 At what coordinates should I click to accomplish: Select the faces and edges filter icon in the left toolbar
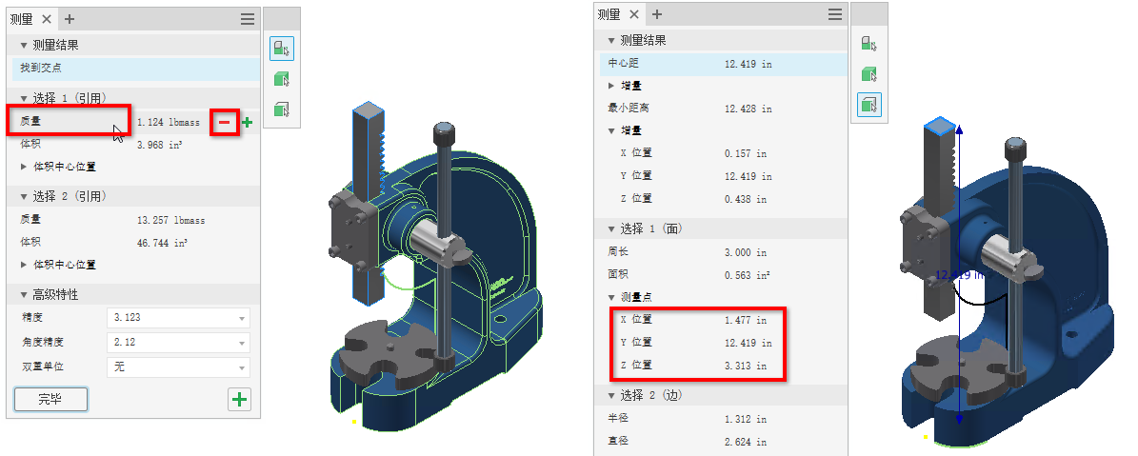click(282, 109)
